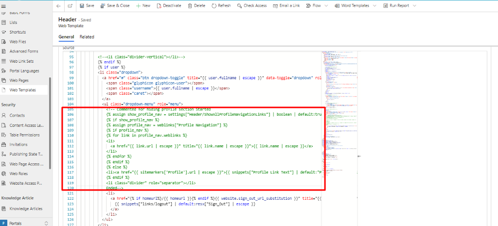Screen dimensions: 498x226
Task: Click the Web Files sidebar icon
Action: (x=4, y=42)
